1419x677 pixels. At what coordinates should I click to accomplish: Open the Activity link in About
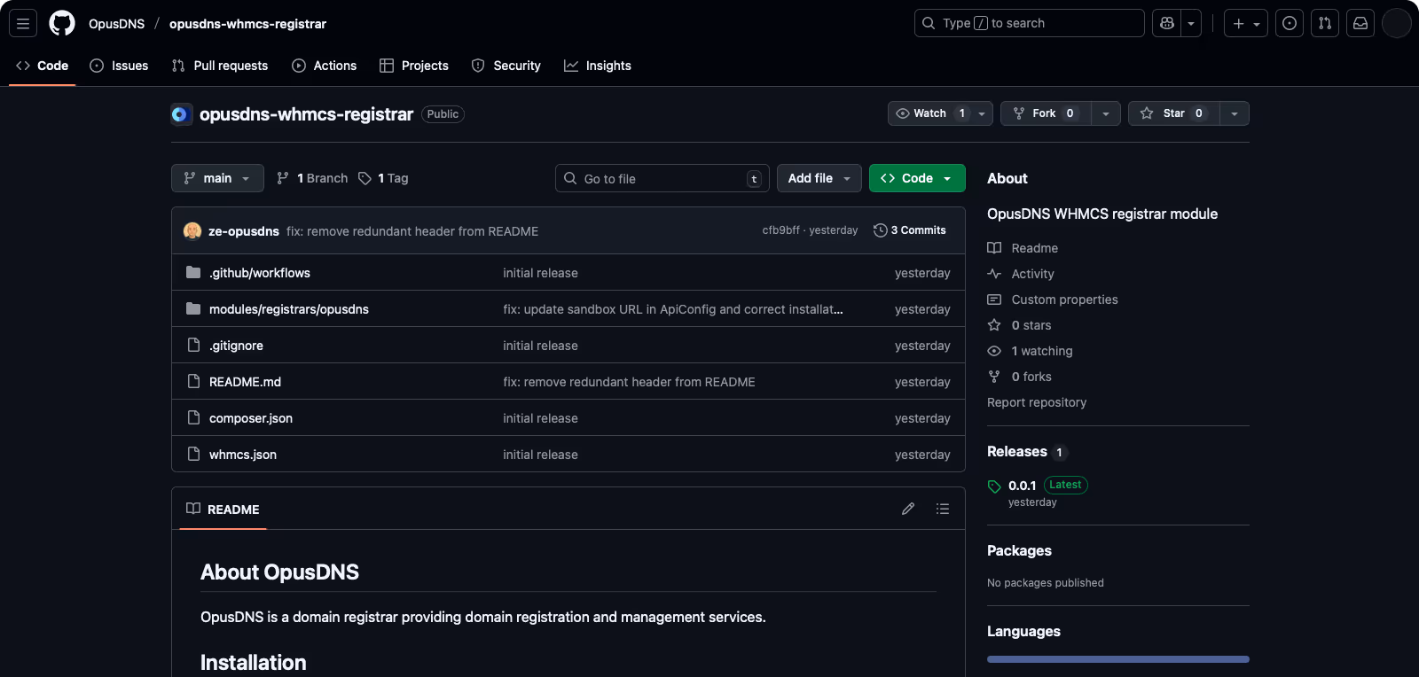tap(1021, 274)
